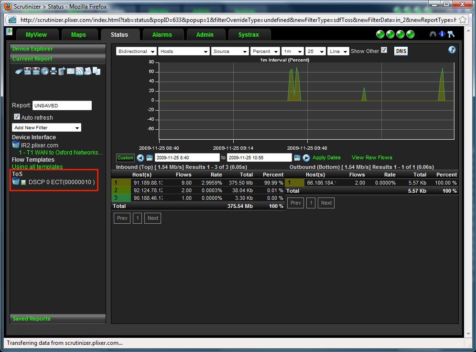
Task: Open the calendar icon for the start date
Action: click(x=150, y=157)
